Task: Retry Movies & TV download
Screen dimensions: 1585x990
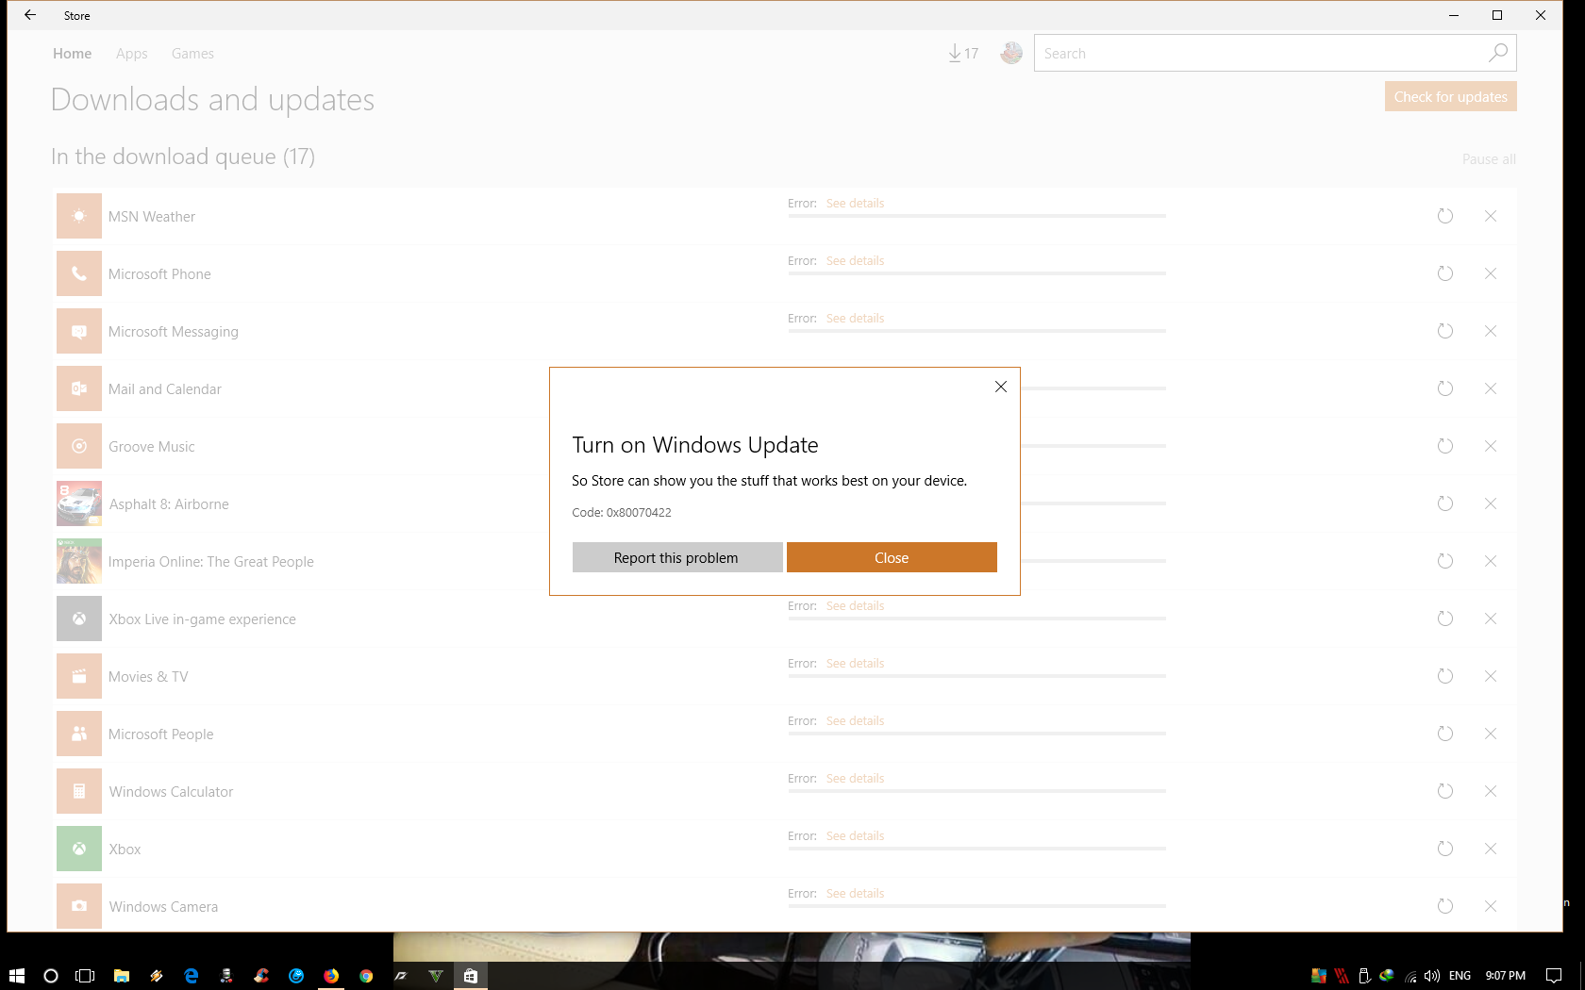Action: [1444, 676]
